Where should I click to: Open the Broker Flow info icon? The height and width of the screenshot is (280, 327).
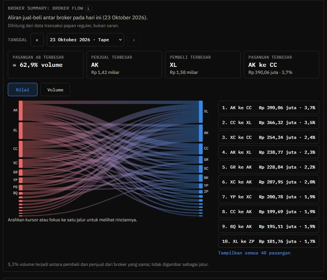click(x=88, y=9)
